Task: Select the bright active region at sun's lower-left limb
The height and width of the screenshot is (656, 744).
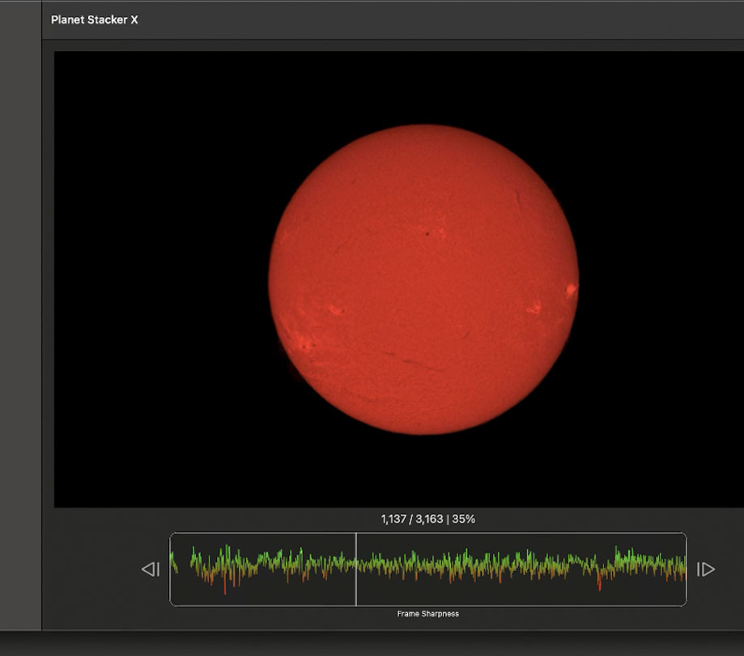Action: tap(306, 344)
